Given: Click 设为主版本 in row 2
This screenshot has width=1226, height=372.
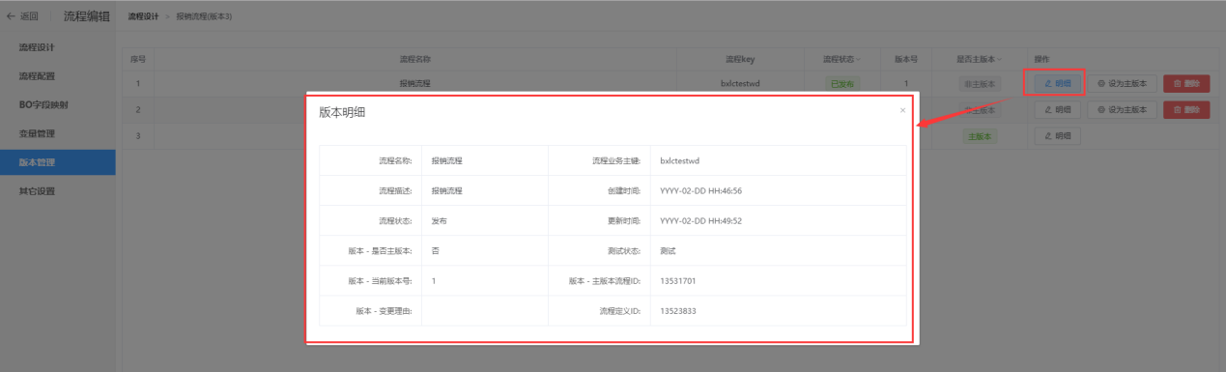Looking at the screenshot, I should (x=1122, y=110).
